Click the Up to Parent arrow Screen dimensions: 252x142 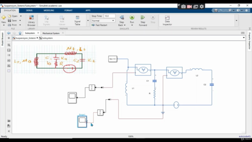(x=20, y=33)
